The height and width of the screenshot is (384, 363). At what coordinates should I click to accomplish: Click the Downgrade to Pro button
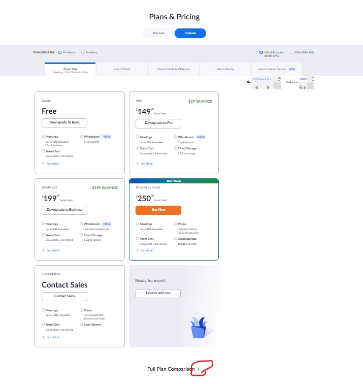coord(158,123)
